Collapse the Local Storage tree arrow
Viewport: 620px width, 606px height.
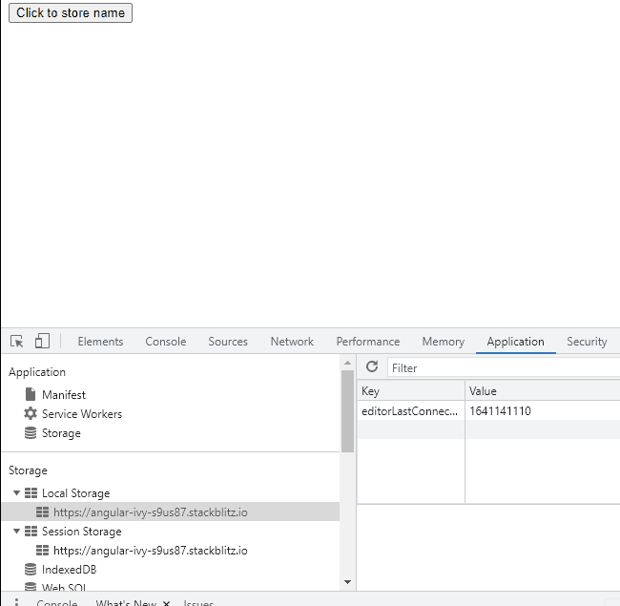pyautogui.click(x=16, y=493)
